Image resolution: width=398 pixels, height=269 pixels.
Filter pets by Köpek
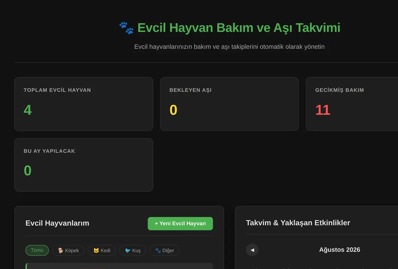[x=68, y=250]
